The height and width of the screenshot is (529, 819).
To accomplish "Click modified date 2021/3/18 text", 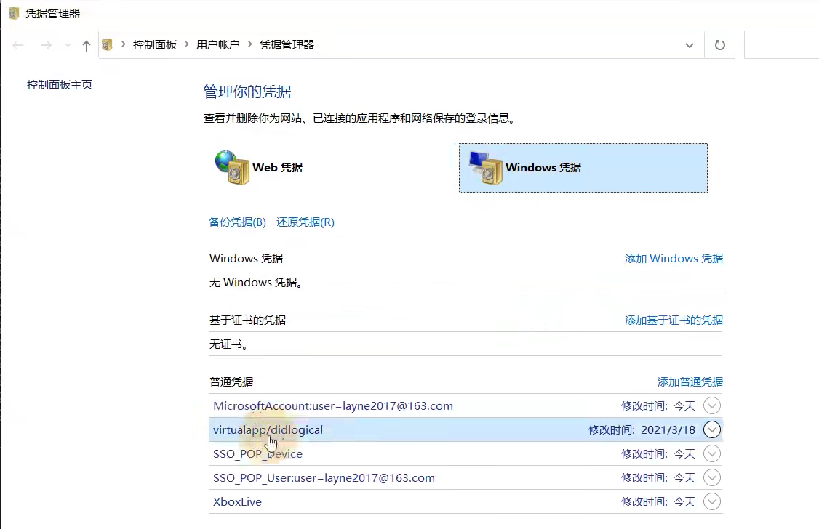I will [x=668, y=430].
